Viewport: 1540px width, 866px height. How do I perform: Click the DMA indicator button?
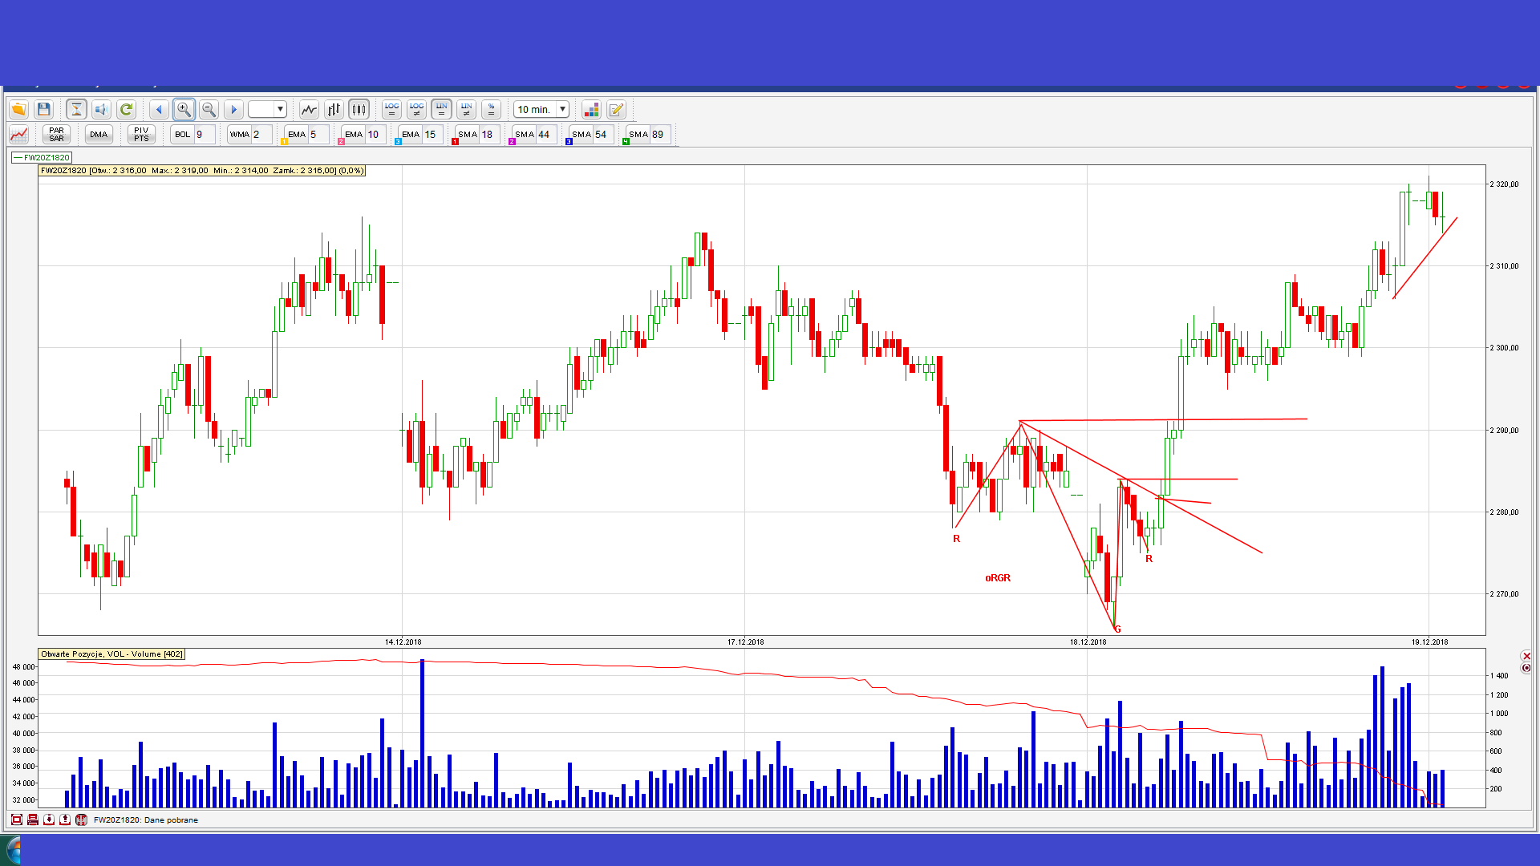99,134
